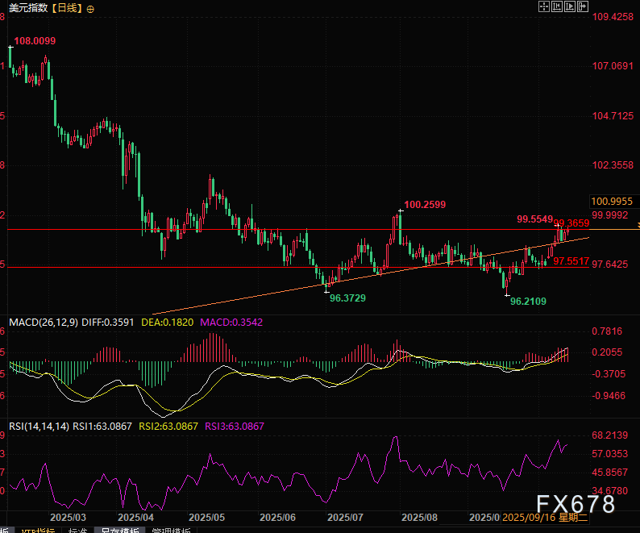Click the 100.2599 peak price marker
640x533 pixels.
tap(423, 205)
